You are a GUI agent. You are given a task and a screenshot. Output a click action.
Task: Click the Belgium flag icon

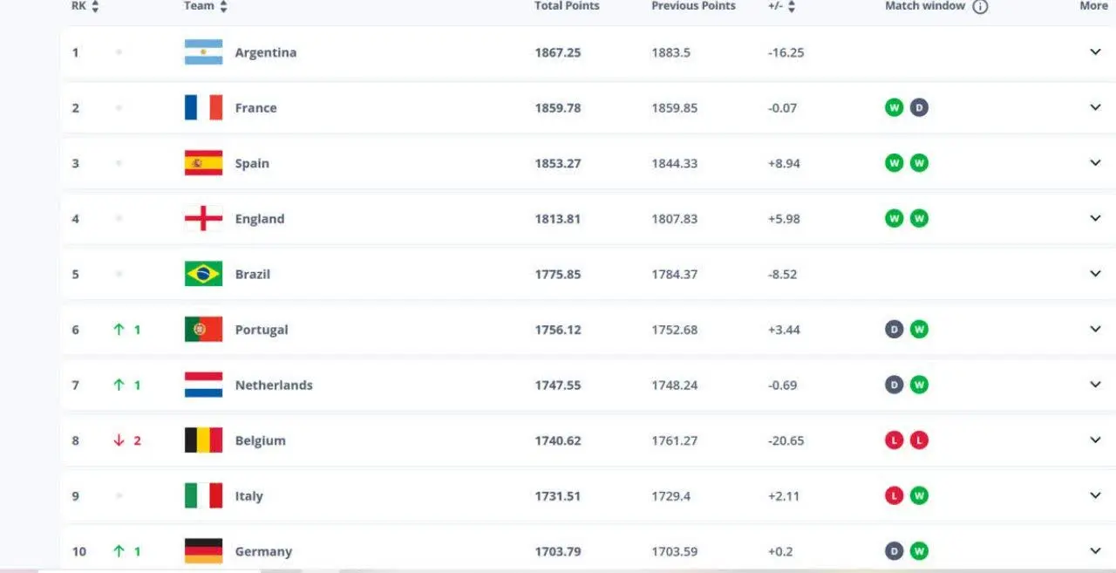click(203, 440)
